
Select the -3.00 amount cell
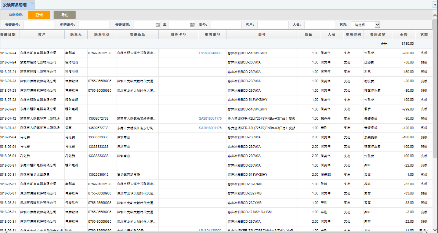pos(403,212)
